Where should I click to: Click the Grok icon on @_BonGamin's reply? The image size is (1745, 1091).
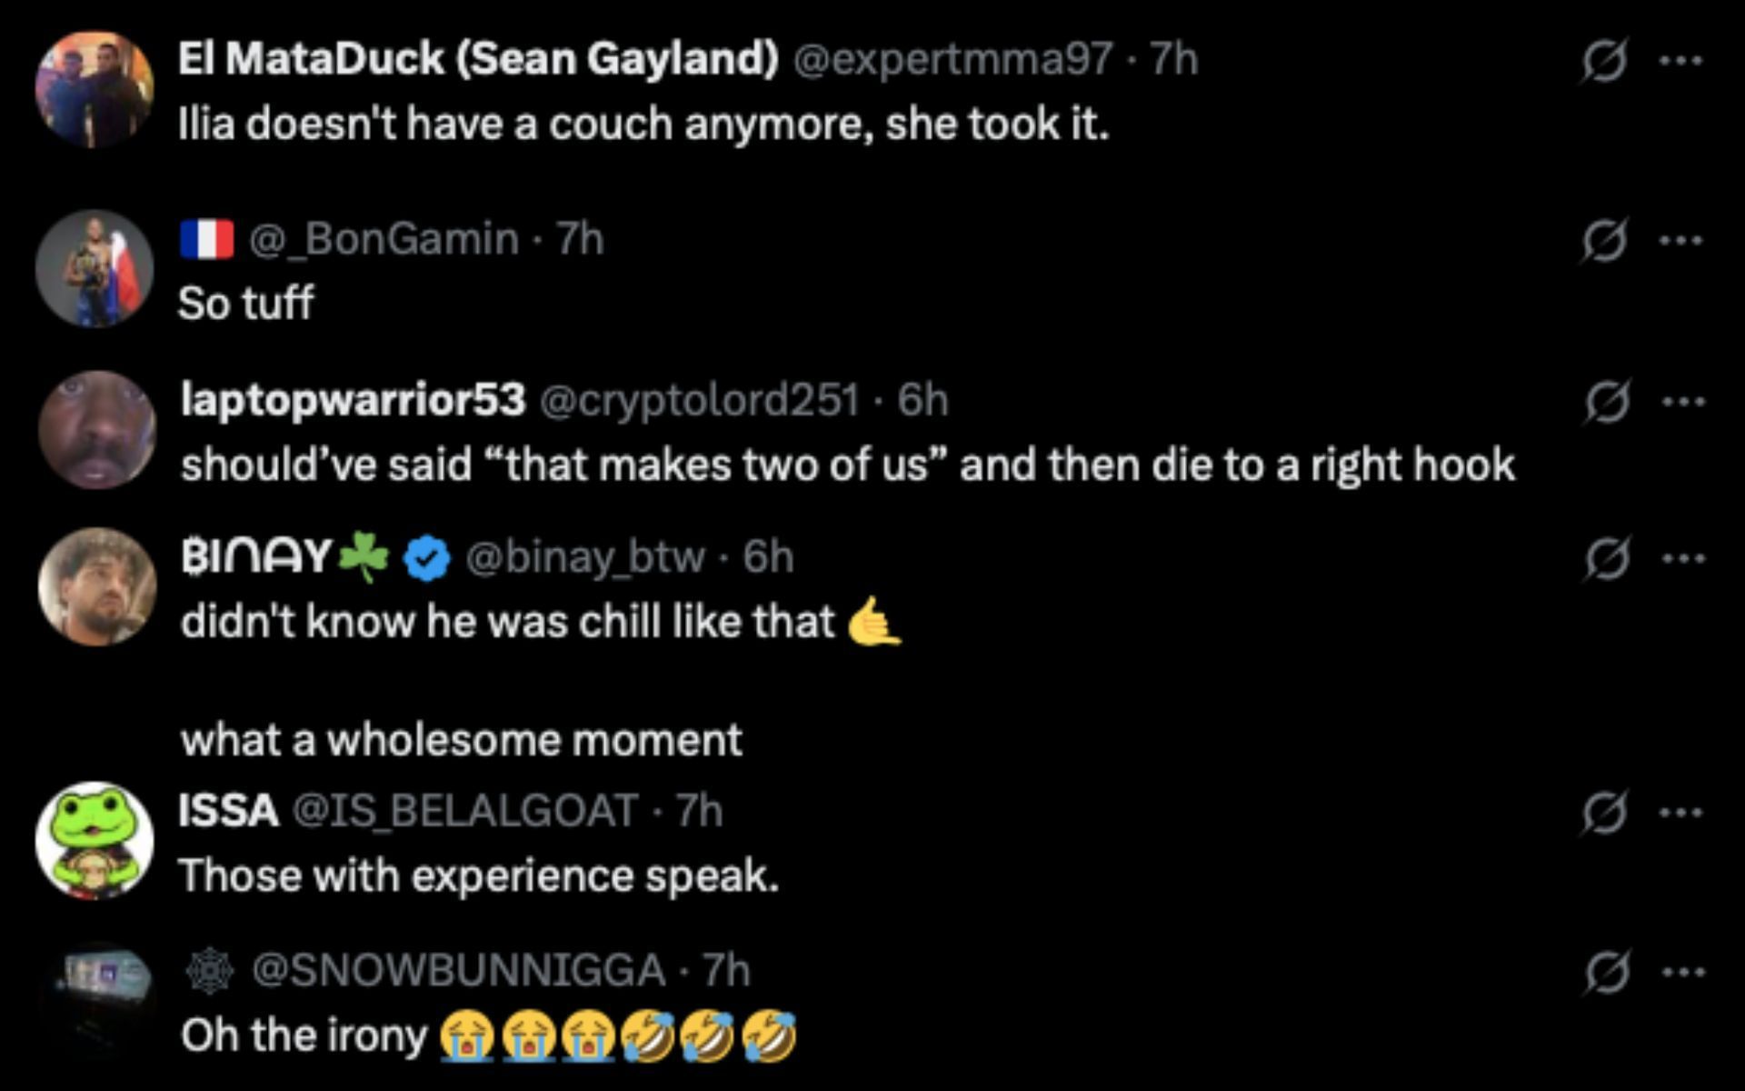click(1603, 241)
